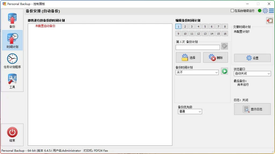Select schedule slot 1
275x154 pixels.
click(x=178, y=27)
